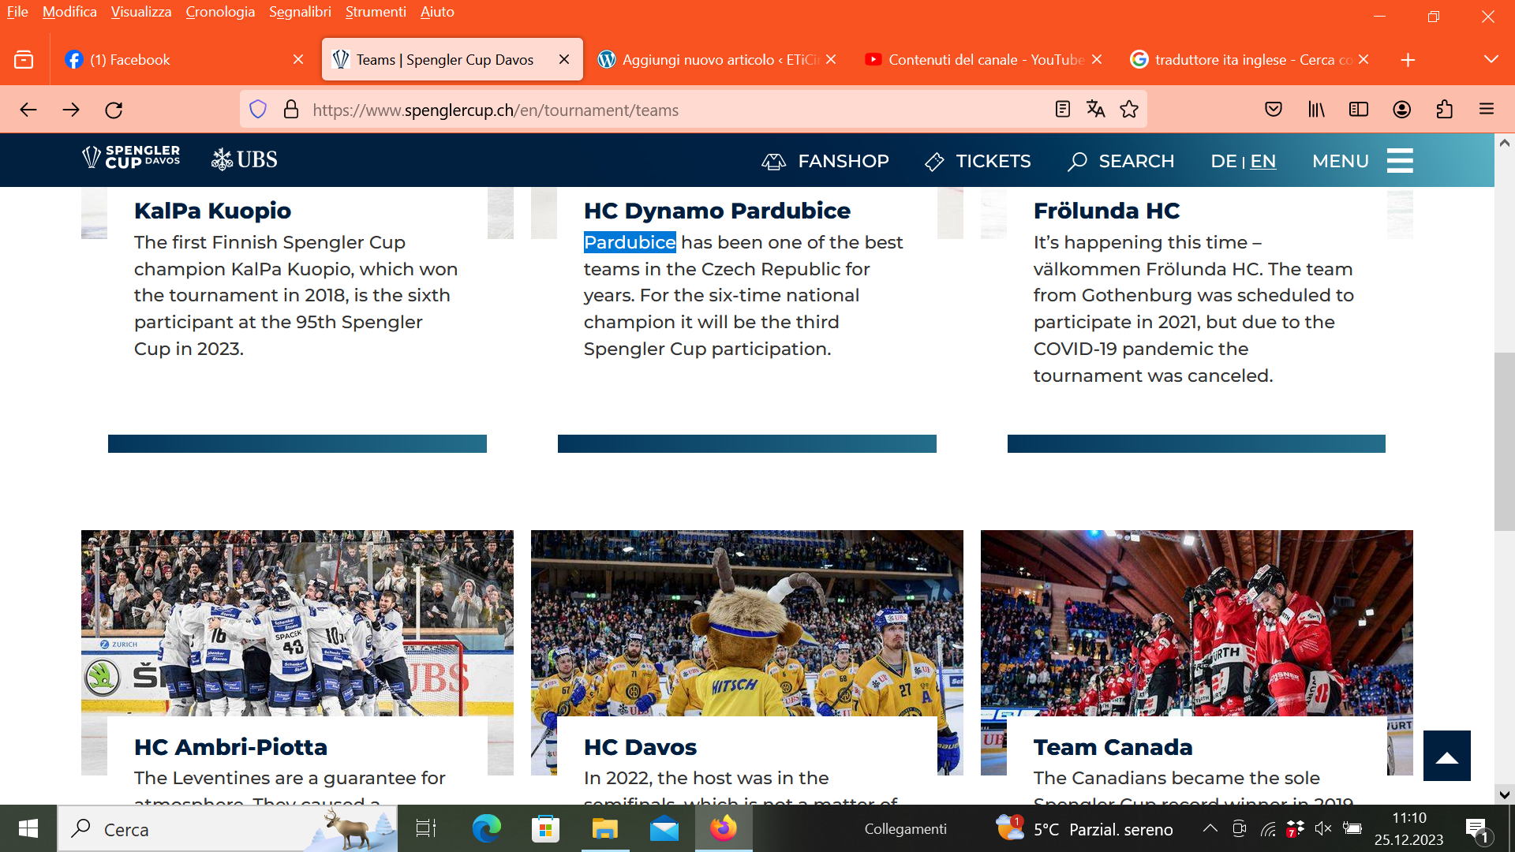Open Team Canada team photo
The width and height of the screenshot is (1515, 852).
pyautogui.click(x=1197, y=623)
